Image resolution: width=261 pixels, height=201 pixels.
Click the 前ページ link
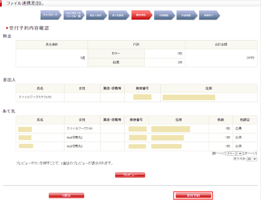tap(219, 153)
